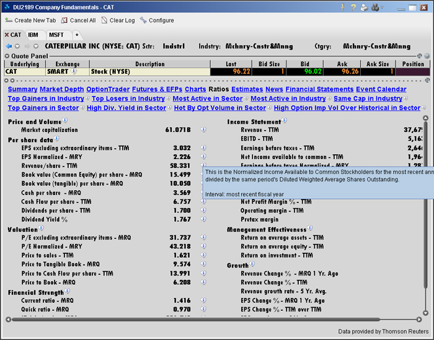Open Hot By Opt Volume in Sector link
The width and height of the screenshot is (434, 340).
[220, 108]
